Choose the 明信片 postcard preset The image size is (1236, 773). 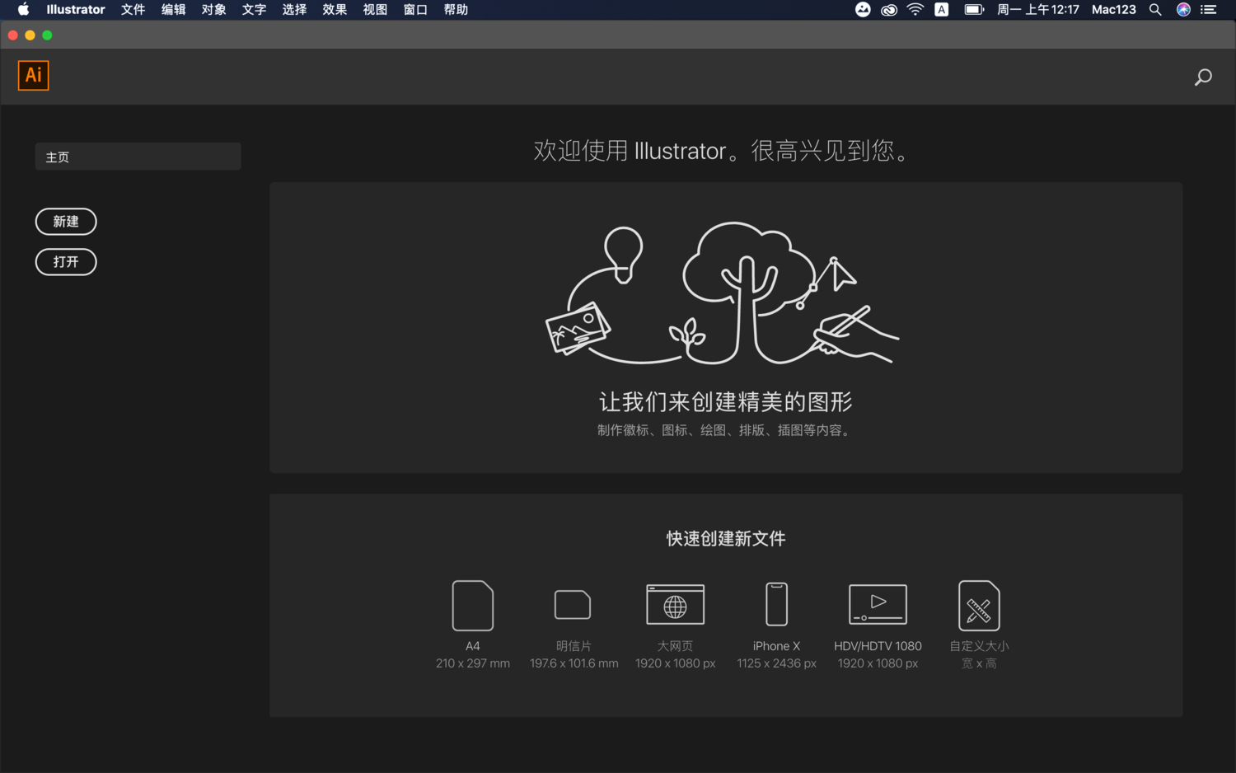tap(573, 622)
